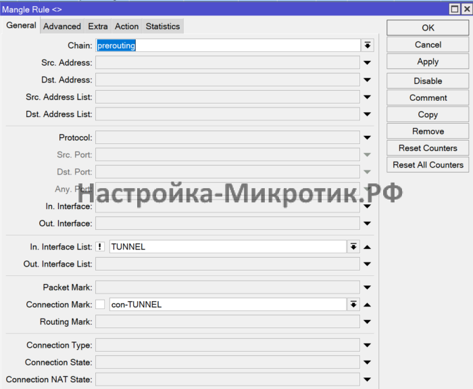Click the Chain input field with prerouting
The height and width of the screenshot is (389, 473).
pos(228,45)
